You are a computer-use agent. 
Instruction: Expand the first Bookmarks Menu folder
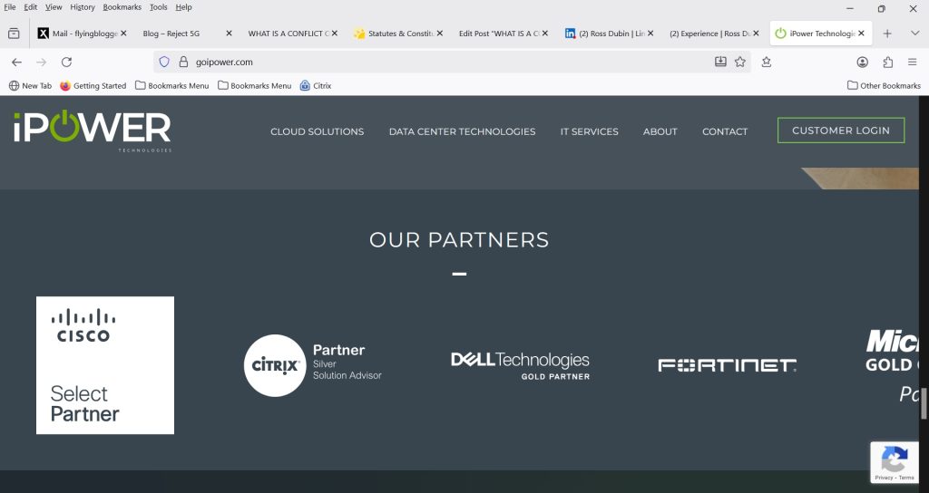[x=171, y=86]
